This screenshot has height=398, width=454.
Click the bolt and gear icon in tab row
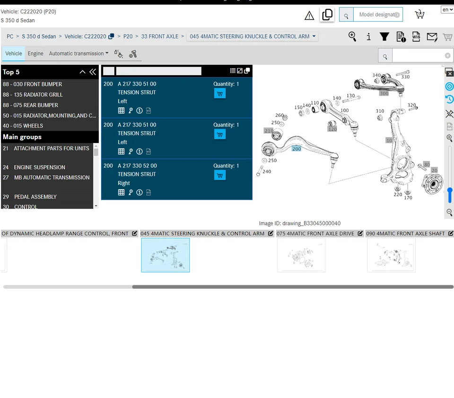(133, 54)
